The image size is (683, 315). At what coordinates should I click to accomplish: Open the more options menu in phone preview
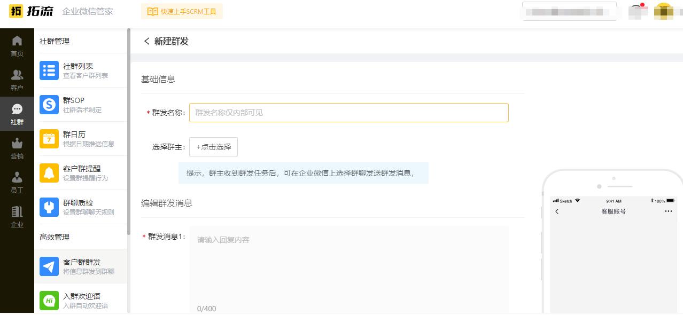668,211
